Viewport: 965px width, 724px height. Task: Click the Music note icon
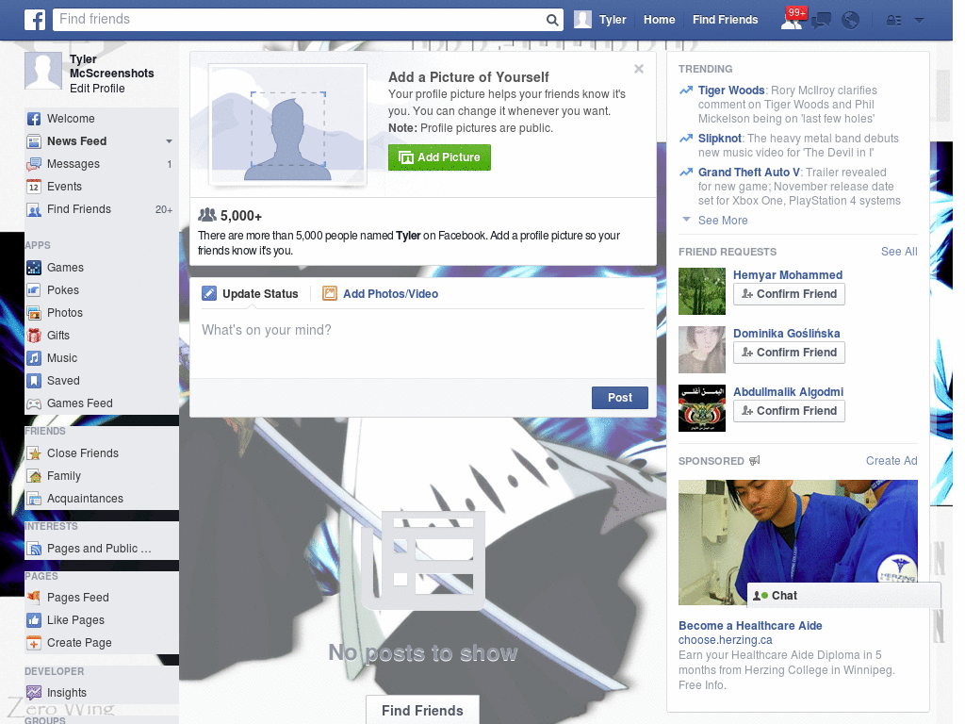click(x=35, y=358)
